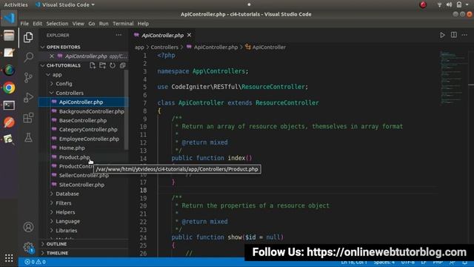The height and width of the screenshot is (267, 474).
Task: Open the Go menu
Action: click(92, 24)
